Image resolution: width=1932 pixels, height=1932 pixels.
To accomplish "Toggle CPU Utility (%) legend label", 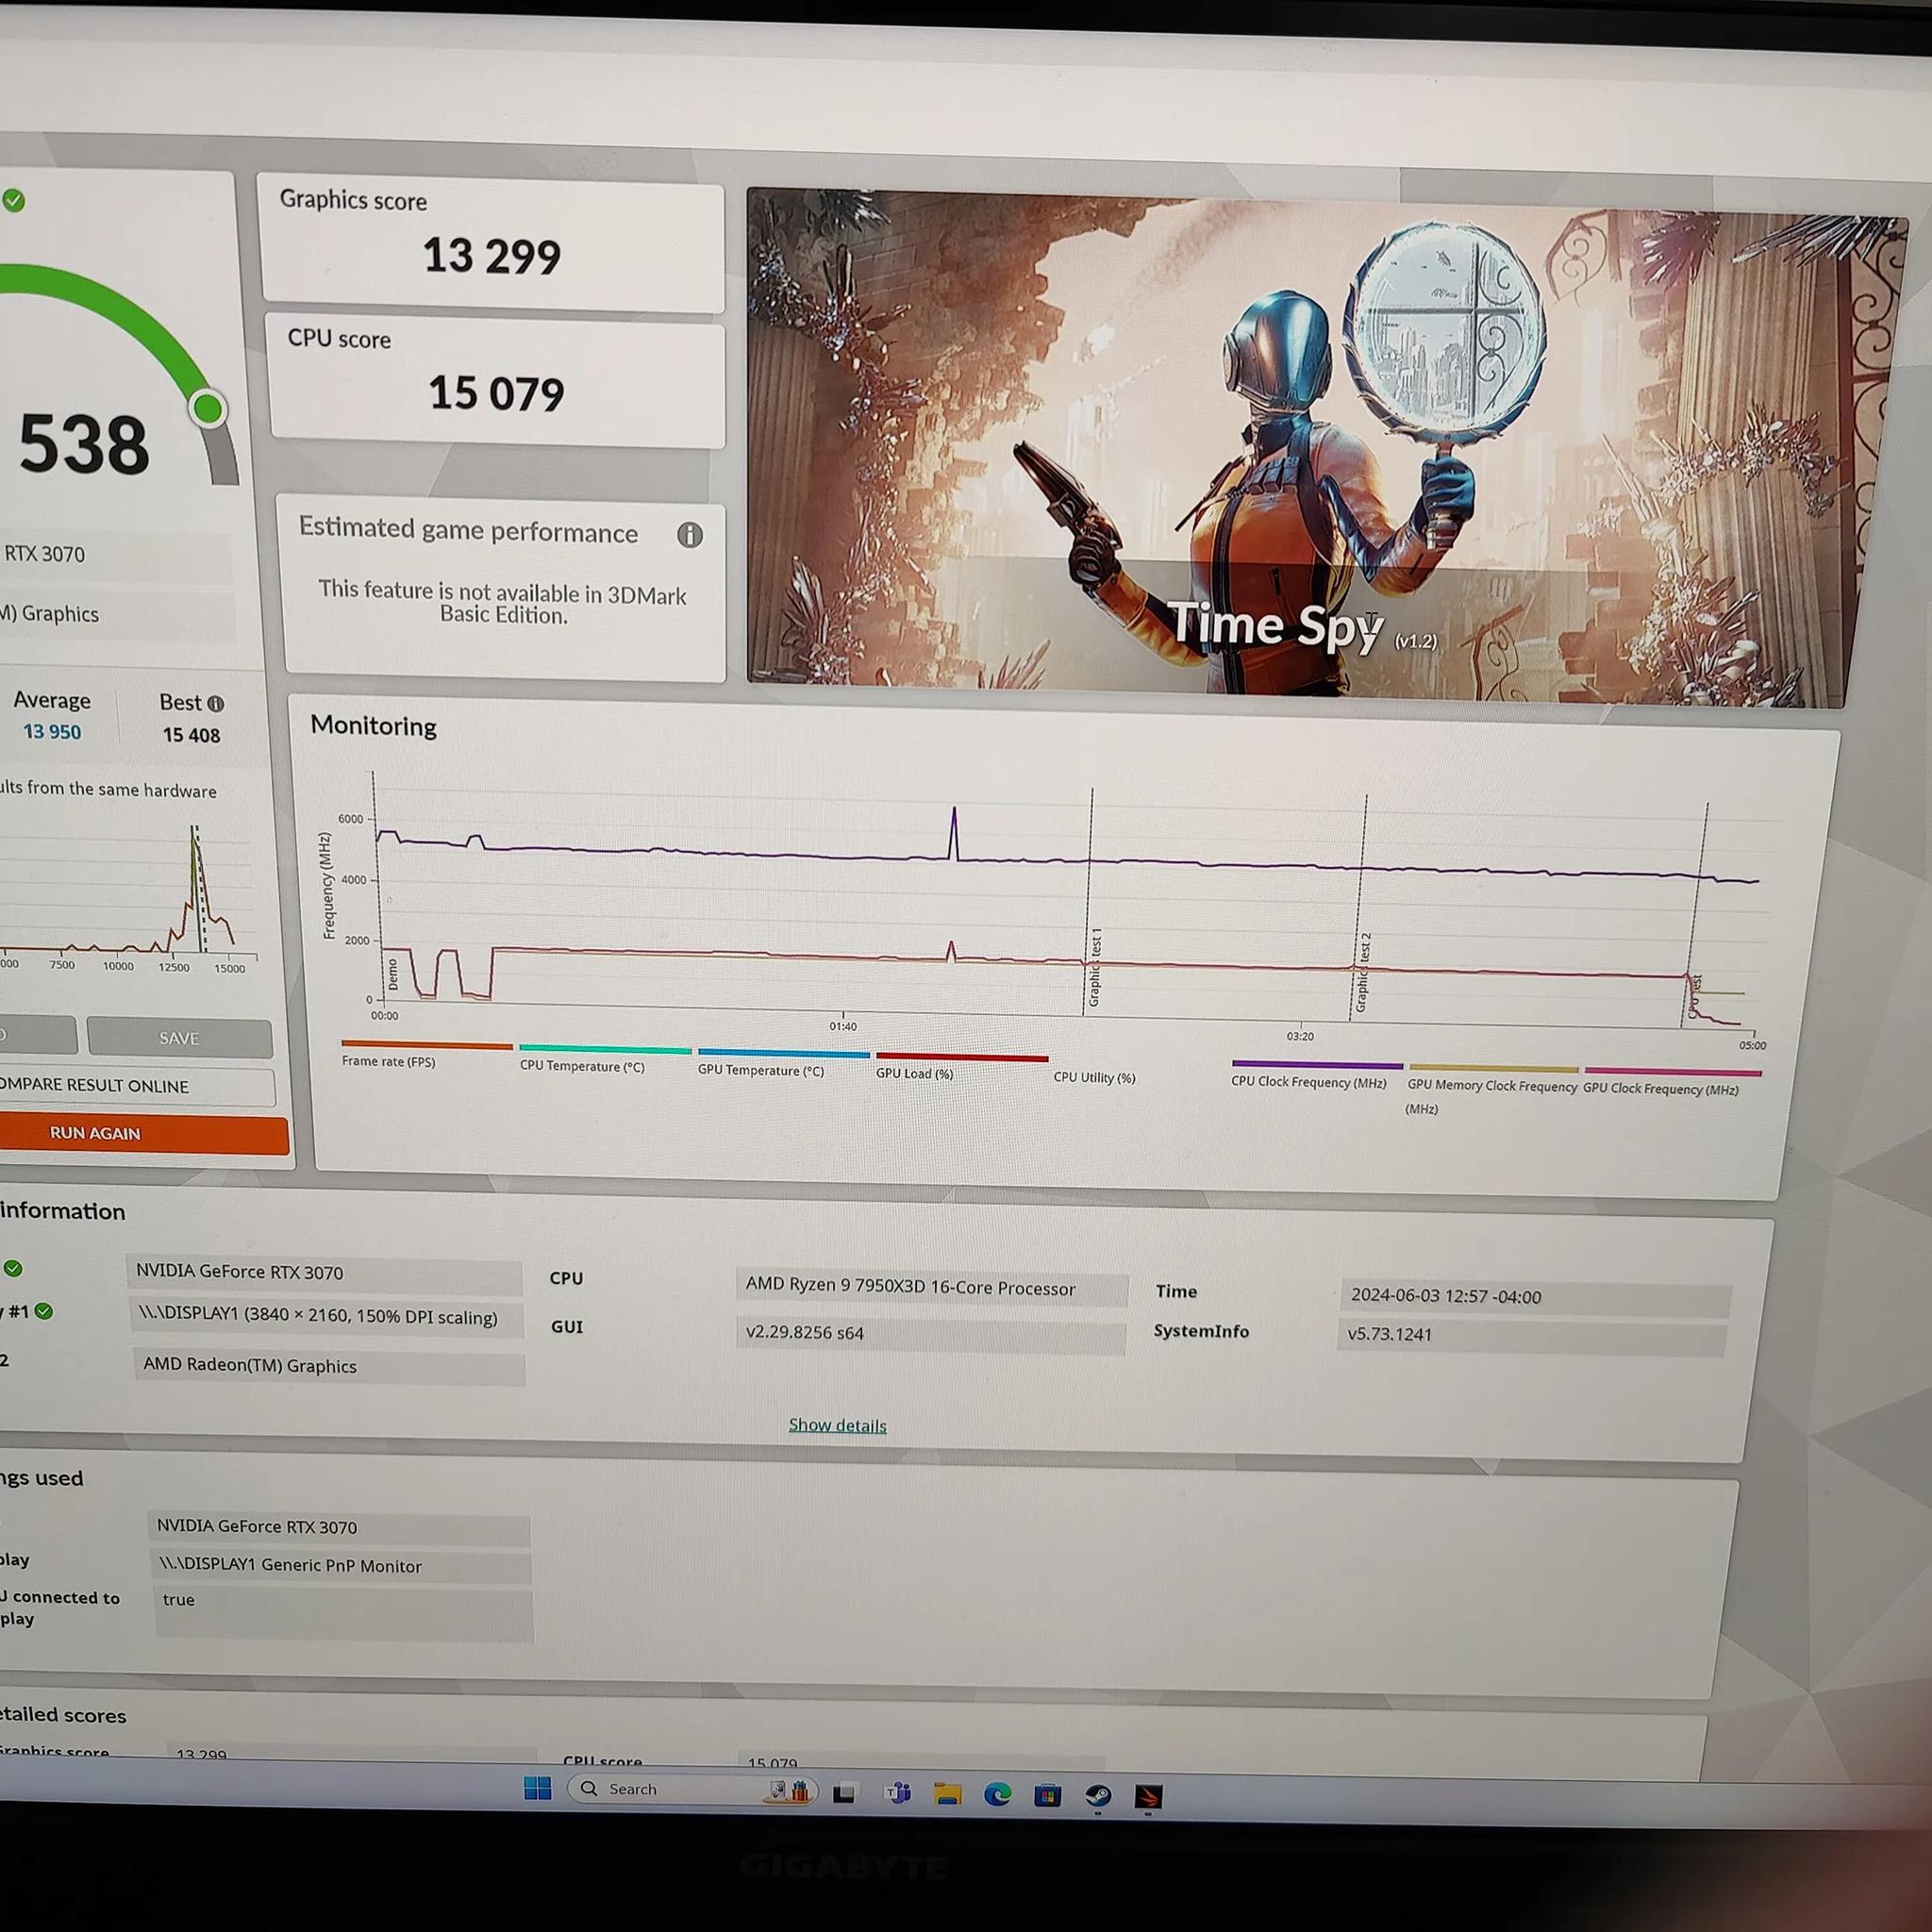I will [x=1094, y=1077].
